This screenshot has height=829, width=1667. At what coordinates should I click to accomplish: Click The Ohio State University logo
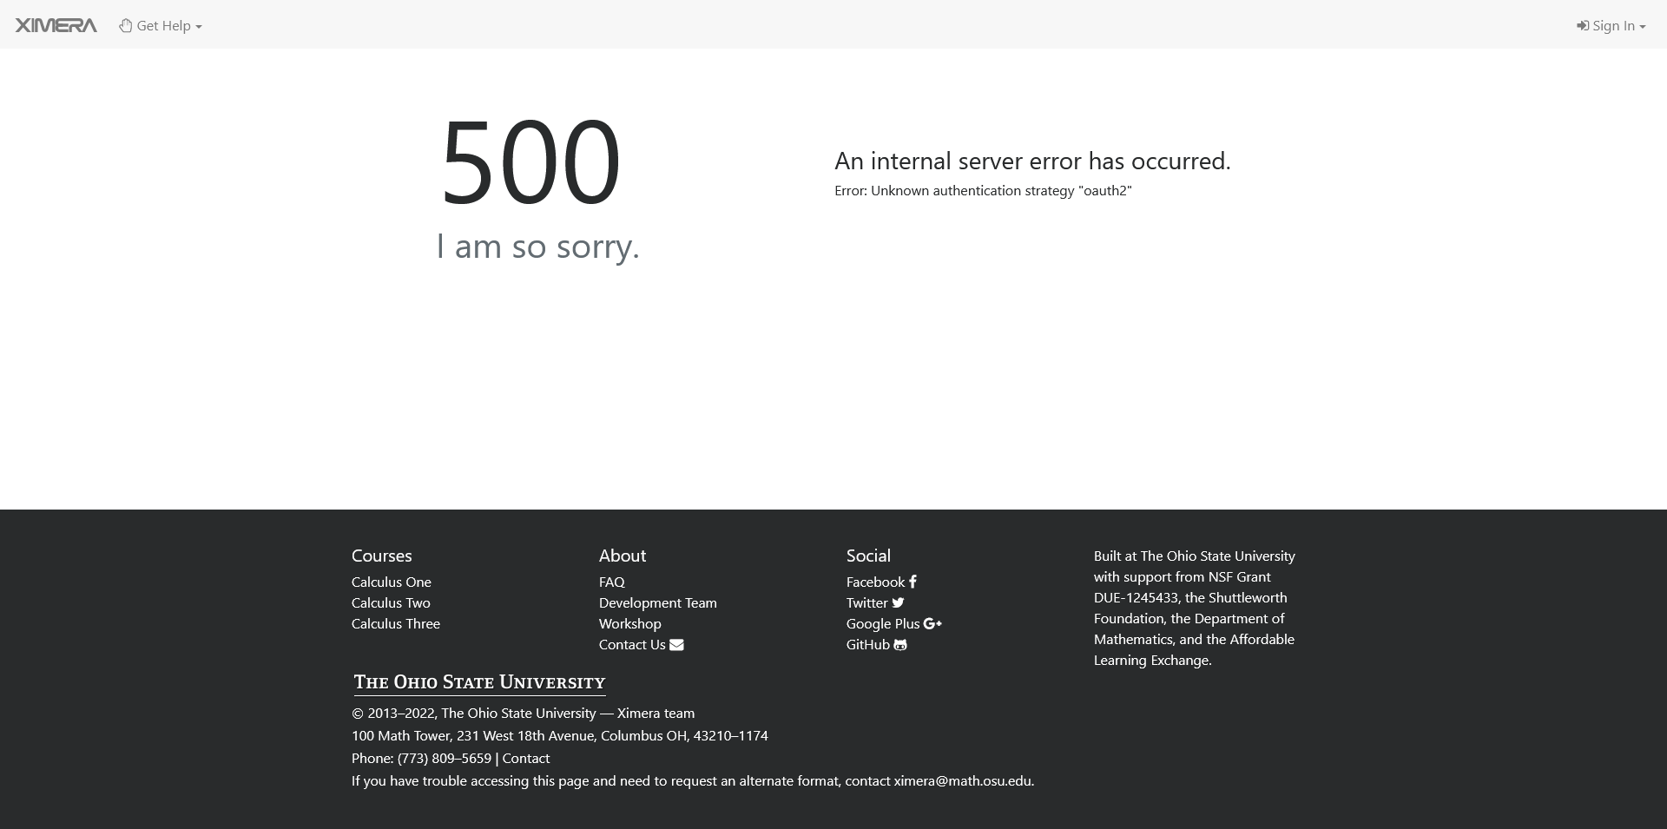pos(478,683)
